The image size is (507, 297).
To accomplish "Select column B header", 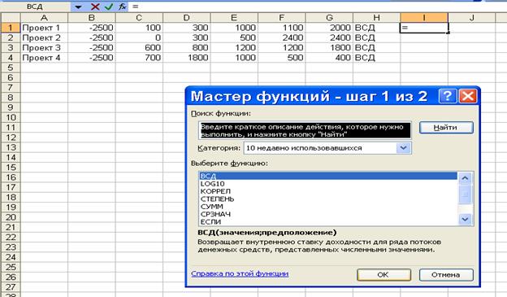I will (92, 18).
